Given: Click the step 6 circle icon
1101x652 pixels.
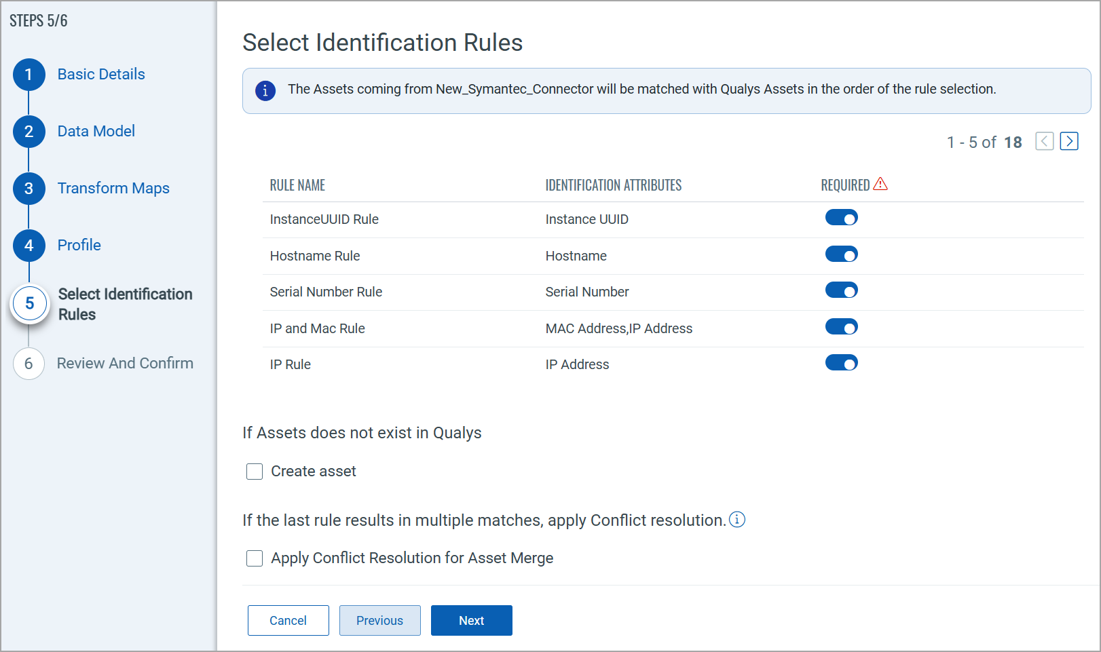Looking at the screenshot, I should click(x=29, y=364).
